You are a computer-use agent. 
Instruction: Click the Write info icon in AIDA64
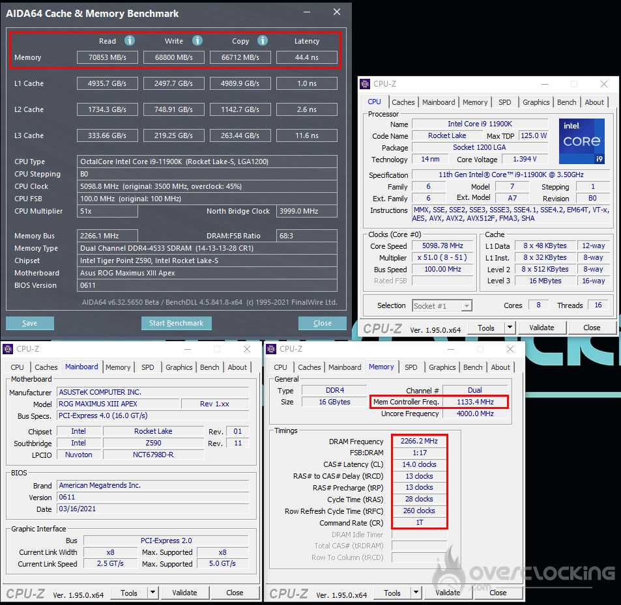point(197,40)
